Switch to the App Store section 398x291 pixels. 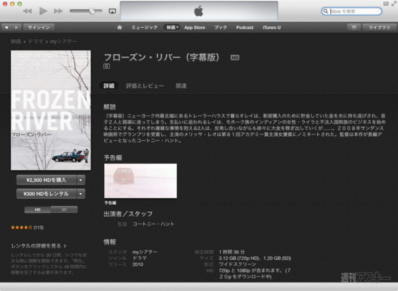(x=194, y=27)
